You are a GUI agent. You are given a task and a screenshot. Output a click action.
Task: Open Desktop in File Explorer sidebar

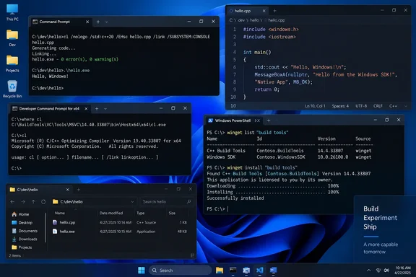tap(22, 223)
